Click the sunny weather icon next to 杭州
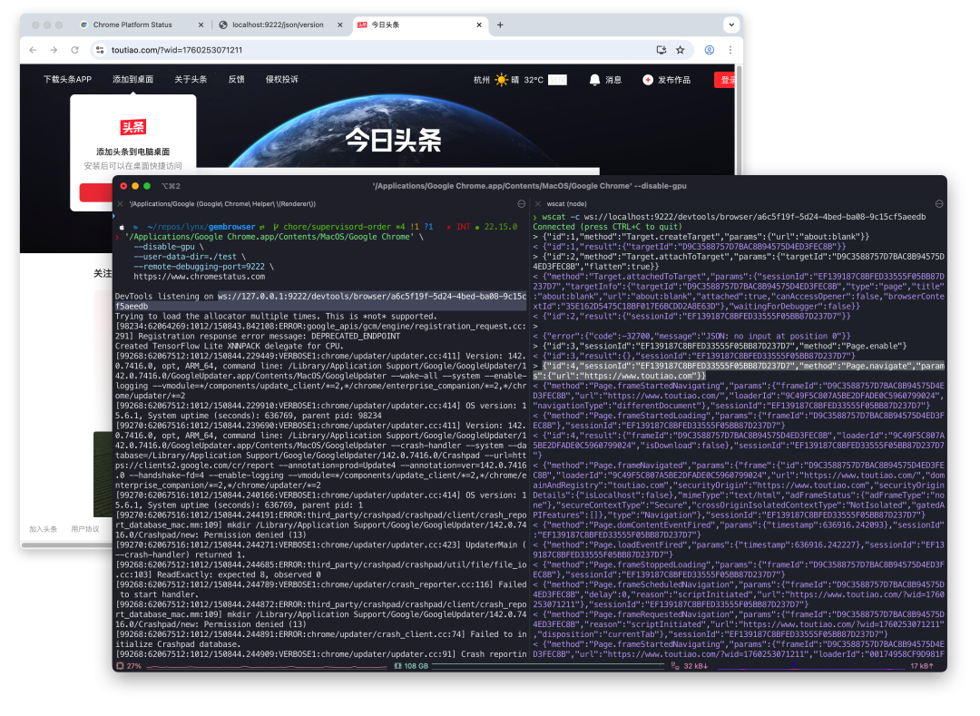 point(503,79)
